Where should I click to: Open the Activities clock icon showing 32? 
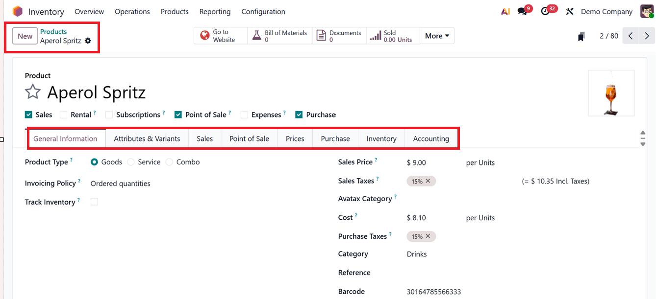546,11
